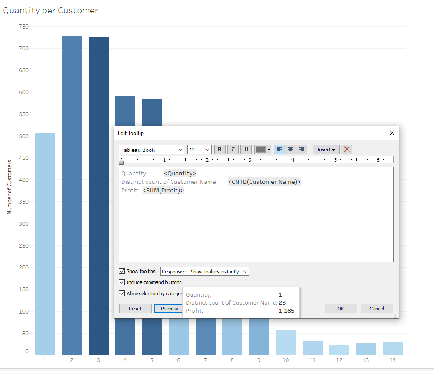Viewport: 434px width, 371px height.
Task: Click the <CNTD(Customer Name)> field
Action: coord(264,182)
